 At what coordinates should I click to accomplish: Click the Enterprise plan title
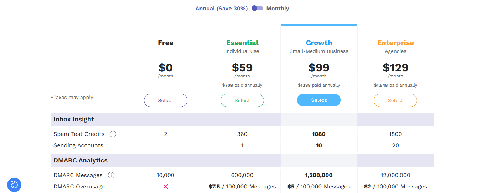[x=395, y=43]
